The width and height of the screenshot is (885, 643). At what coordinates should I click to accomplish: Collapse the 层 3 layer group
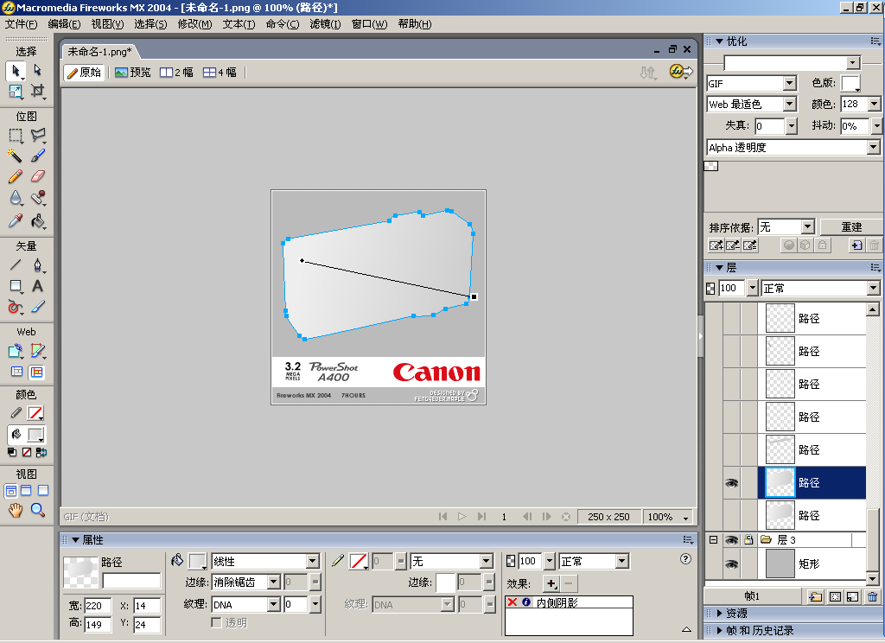[x=713, y=539]
